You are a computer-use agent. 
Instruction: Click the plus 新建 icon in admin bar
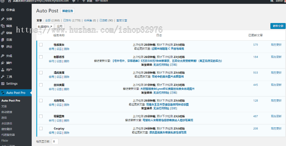[x=84, y=1]
